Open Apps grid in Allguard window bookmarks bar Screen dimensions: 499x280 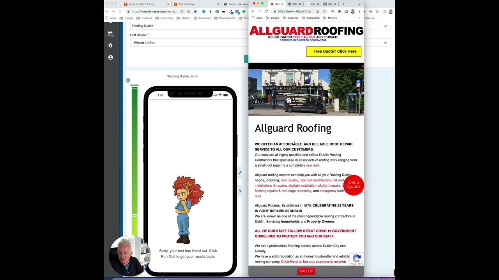257,18
